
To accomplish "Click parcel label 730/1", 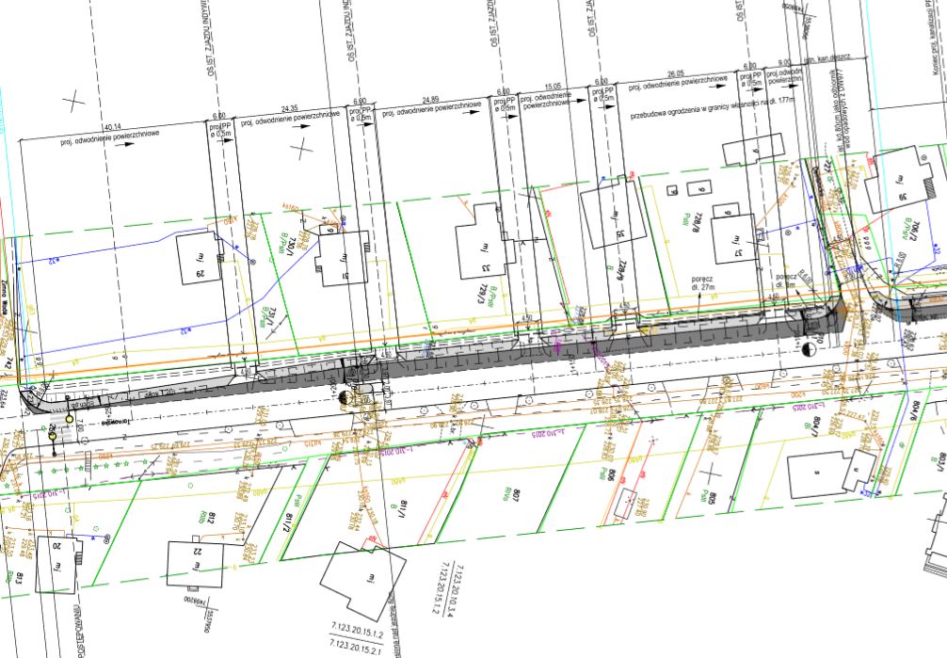I will (x=292, y=246).
